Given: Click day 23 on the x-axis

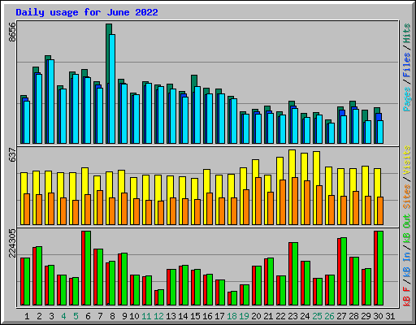Looking at the screenshot, I should coord(292,316).
